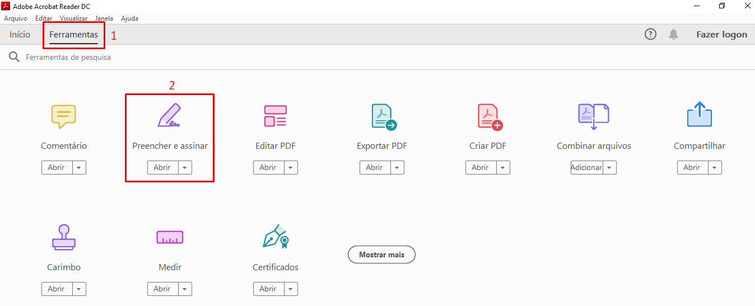The width and height of the screenshot is (755, 306).
Task: Expand dropdown arrow next to Comentário Abrir
Action: tap(79, 168)
